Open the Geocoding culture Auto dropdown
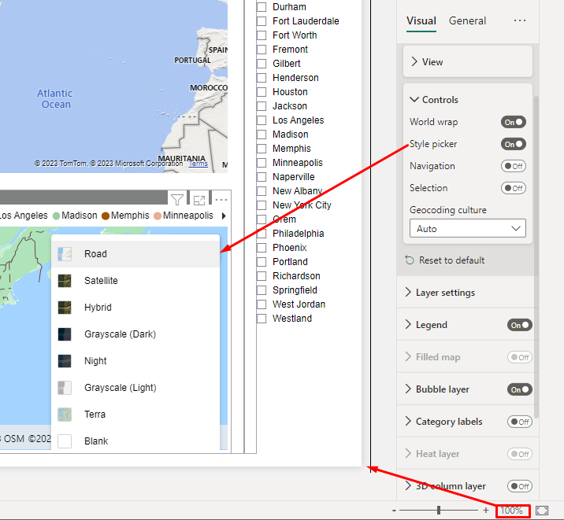Image resolution: width=564 pixels, height=520 pixels. [x=468, y=228]
